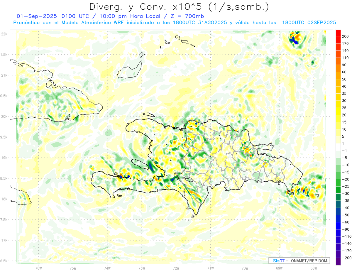Click the '-110' color scale value

pos(347,236)
